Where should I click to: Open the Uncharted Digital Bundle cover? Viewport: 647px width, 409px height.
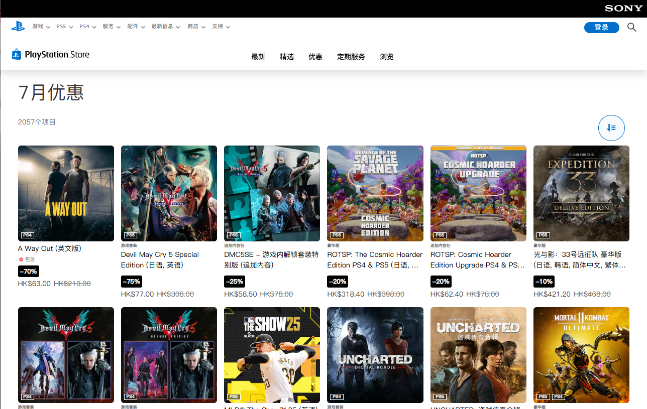(x=375, y=355)
